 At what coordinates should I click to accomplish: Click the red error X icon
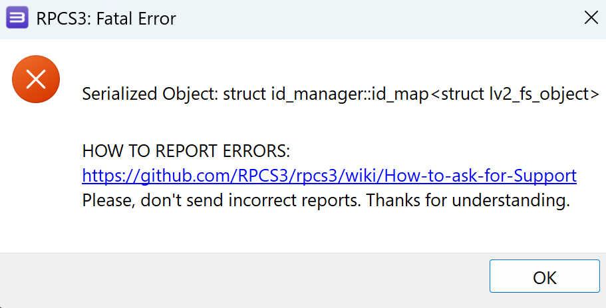36,79
